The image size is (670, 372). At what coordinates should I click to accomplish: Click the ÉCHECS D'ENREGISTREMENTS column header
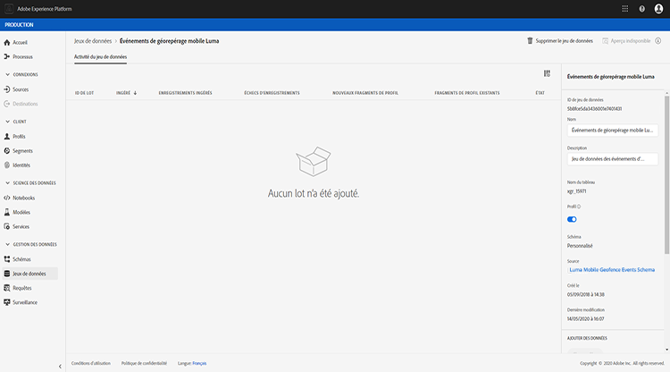272,93
